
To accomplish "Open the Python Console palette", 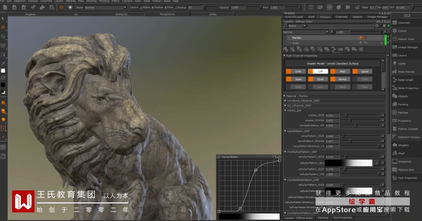I will click(407, 129).
